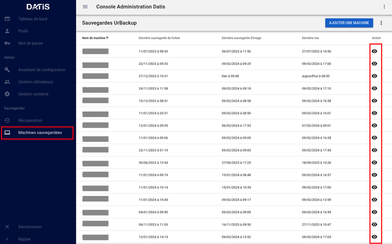Click the Profil person icon

(x=7, y=31)
